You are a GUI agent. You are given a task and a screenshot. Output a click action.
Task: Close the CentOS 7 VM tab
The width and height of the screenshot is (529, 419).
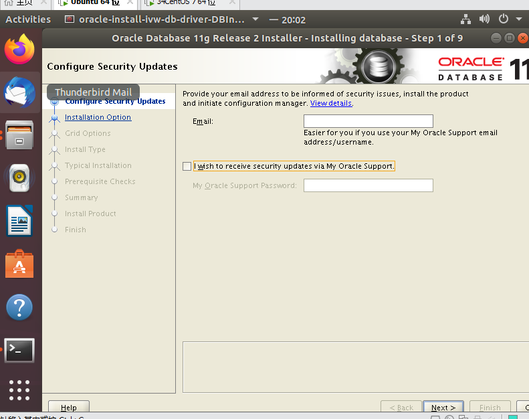point(232,2)
